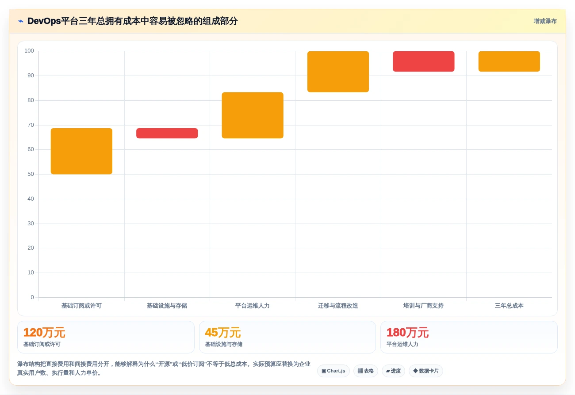Click the 瀑布结构 description paragraph

tap(164, 368)
